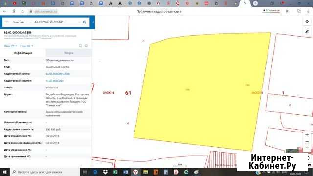Open cadastral quarter link 61:01:0600014
Screen dimensions: 313x176
[x=55, y=81]
